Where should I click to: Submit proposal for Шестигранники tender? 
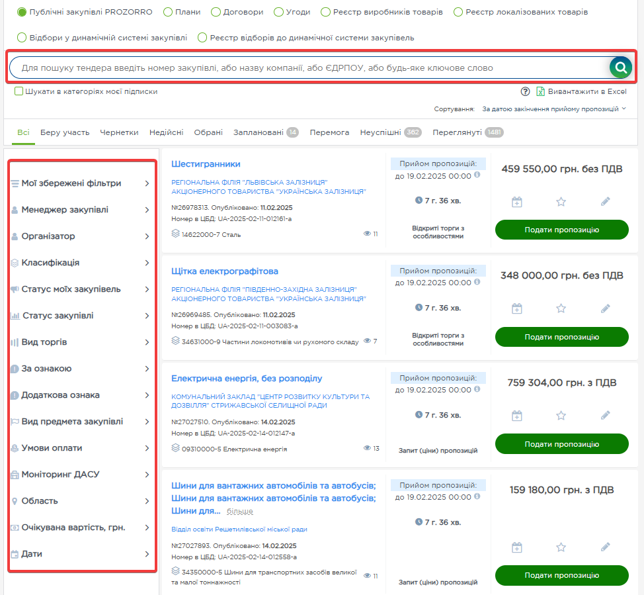[561, 230]
